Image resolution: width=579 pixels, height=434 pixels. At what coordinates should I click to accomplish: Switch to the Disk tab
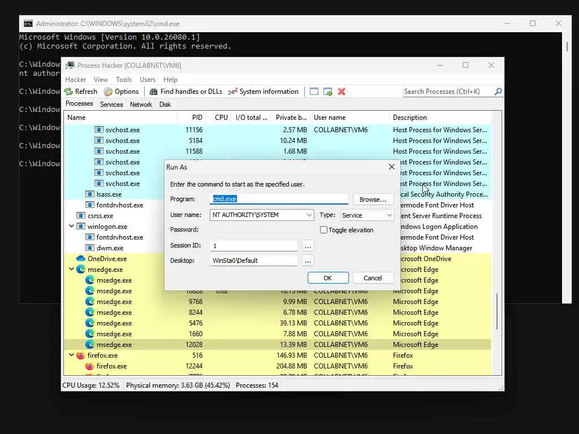pyautogui.click(x=165, y=105)
